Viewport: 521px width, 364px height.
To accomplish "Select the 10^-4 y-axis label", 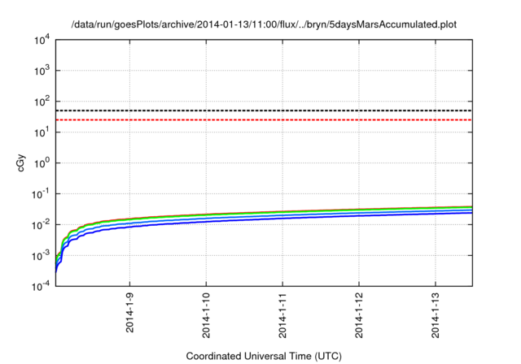I will [x=41, y=286].
